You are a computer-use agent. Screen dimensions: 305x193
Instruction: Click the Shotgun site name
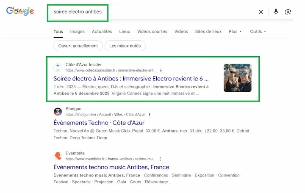tap(74, 109)
